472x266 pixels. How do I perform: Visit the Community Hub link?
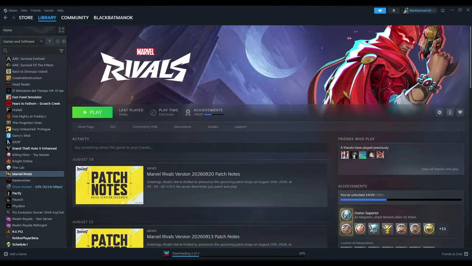click(145, 127)
